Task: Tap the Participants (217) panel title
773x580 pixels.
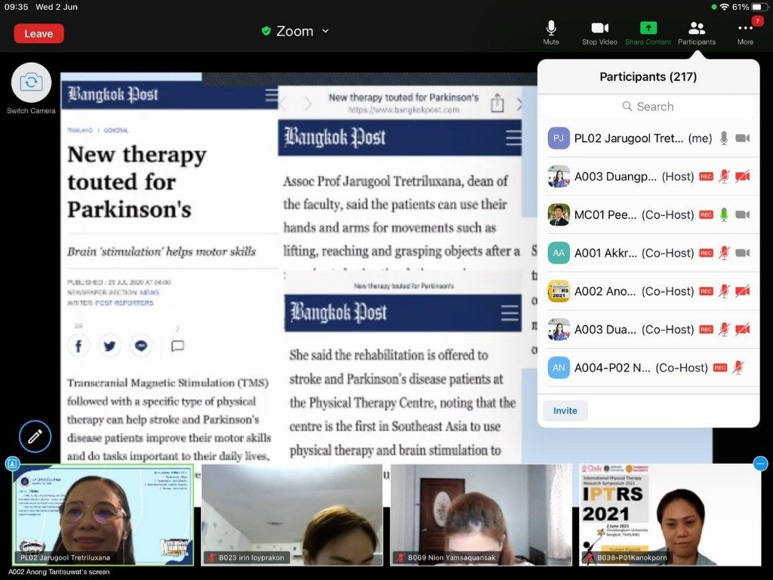Action: pos(648,77)
